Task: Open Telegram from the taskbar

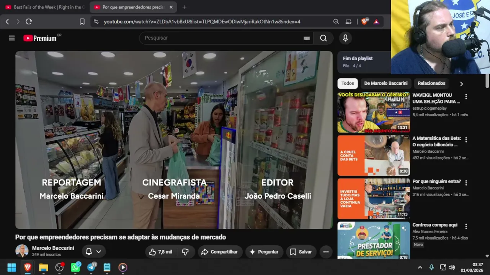Action: pyautogui.click(x=91, y=267)
